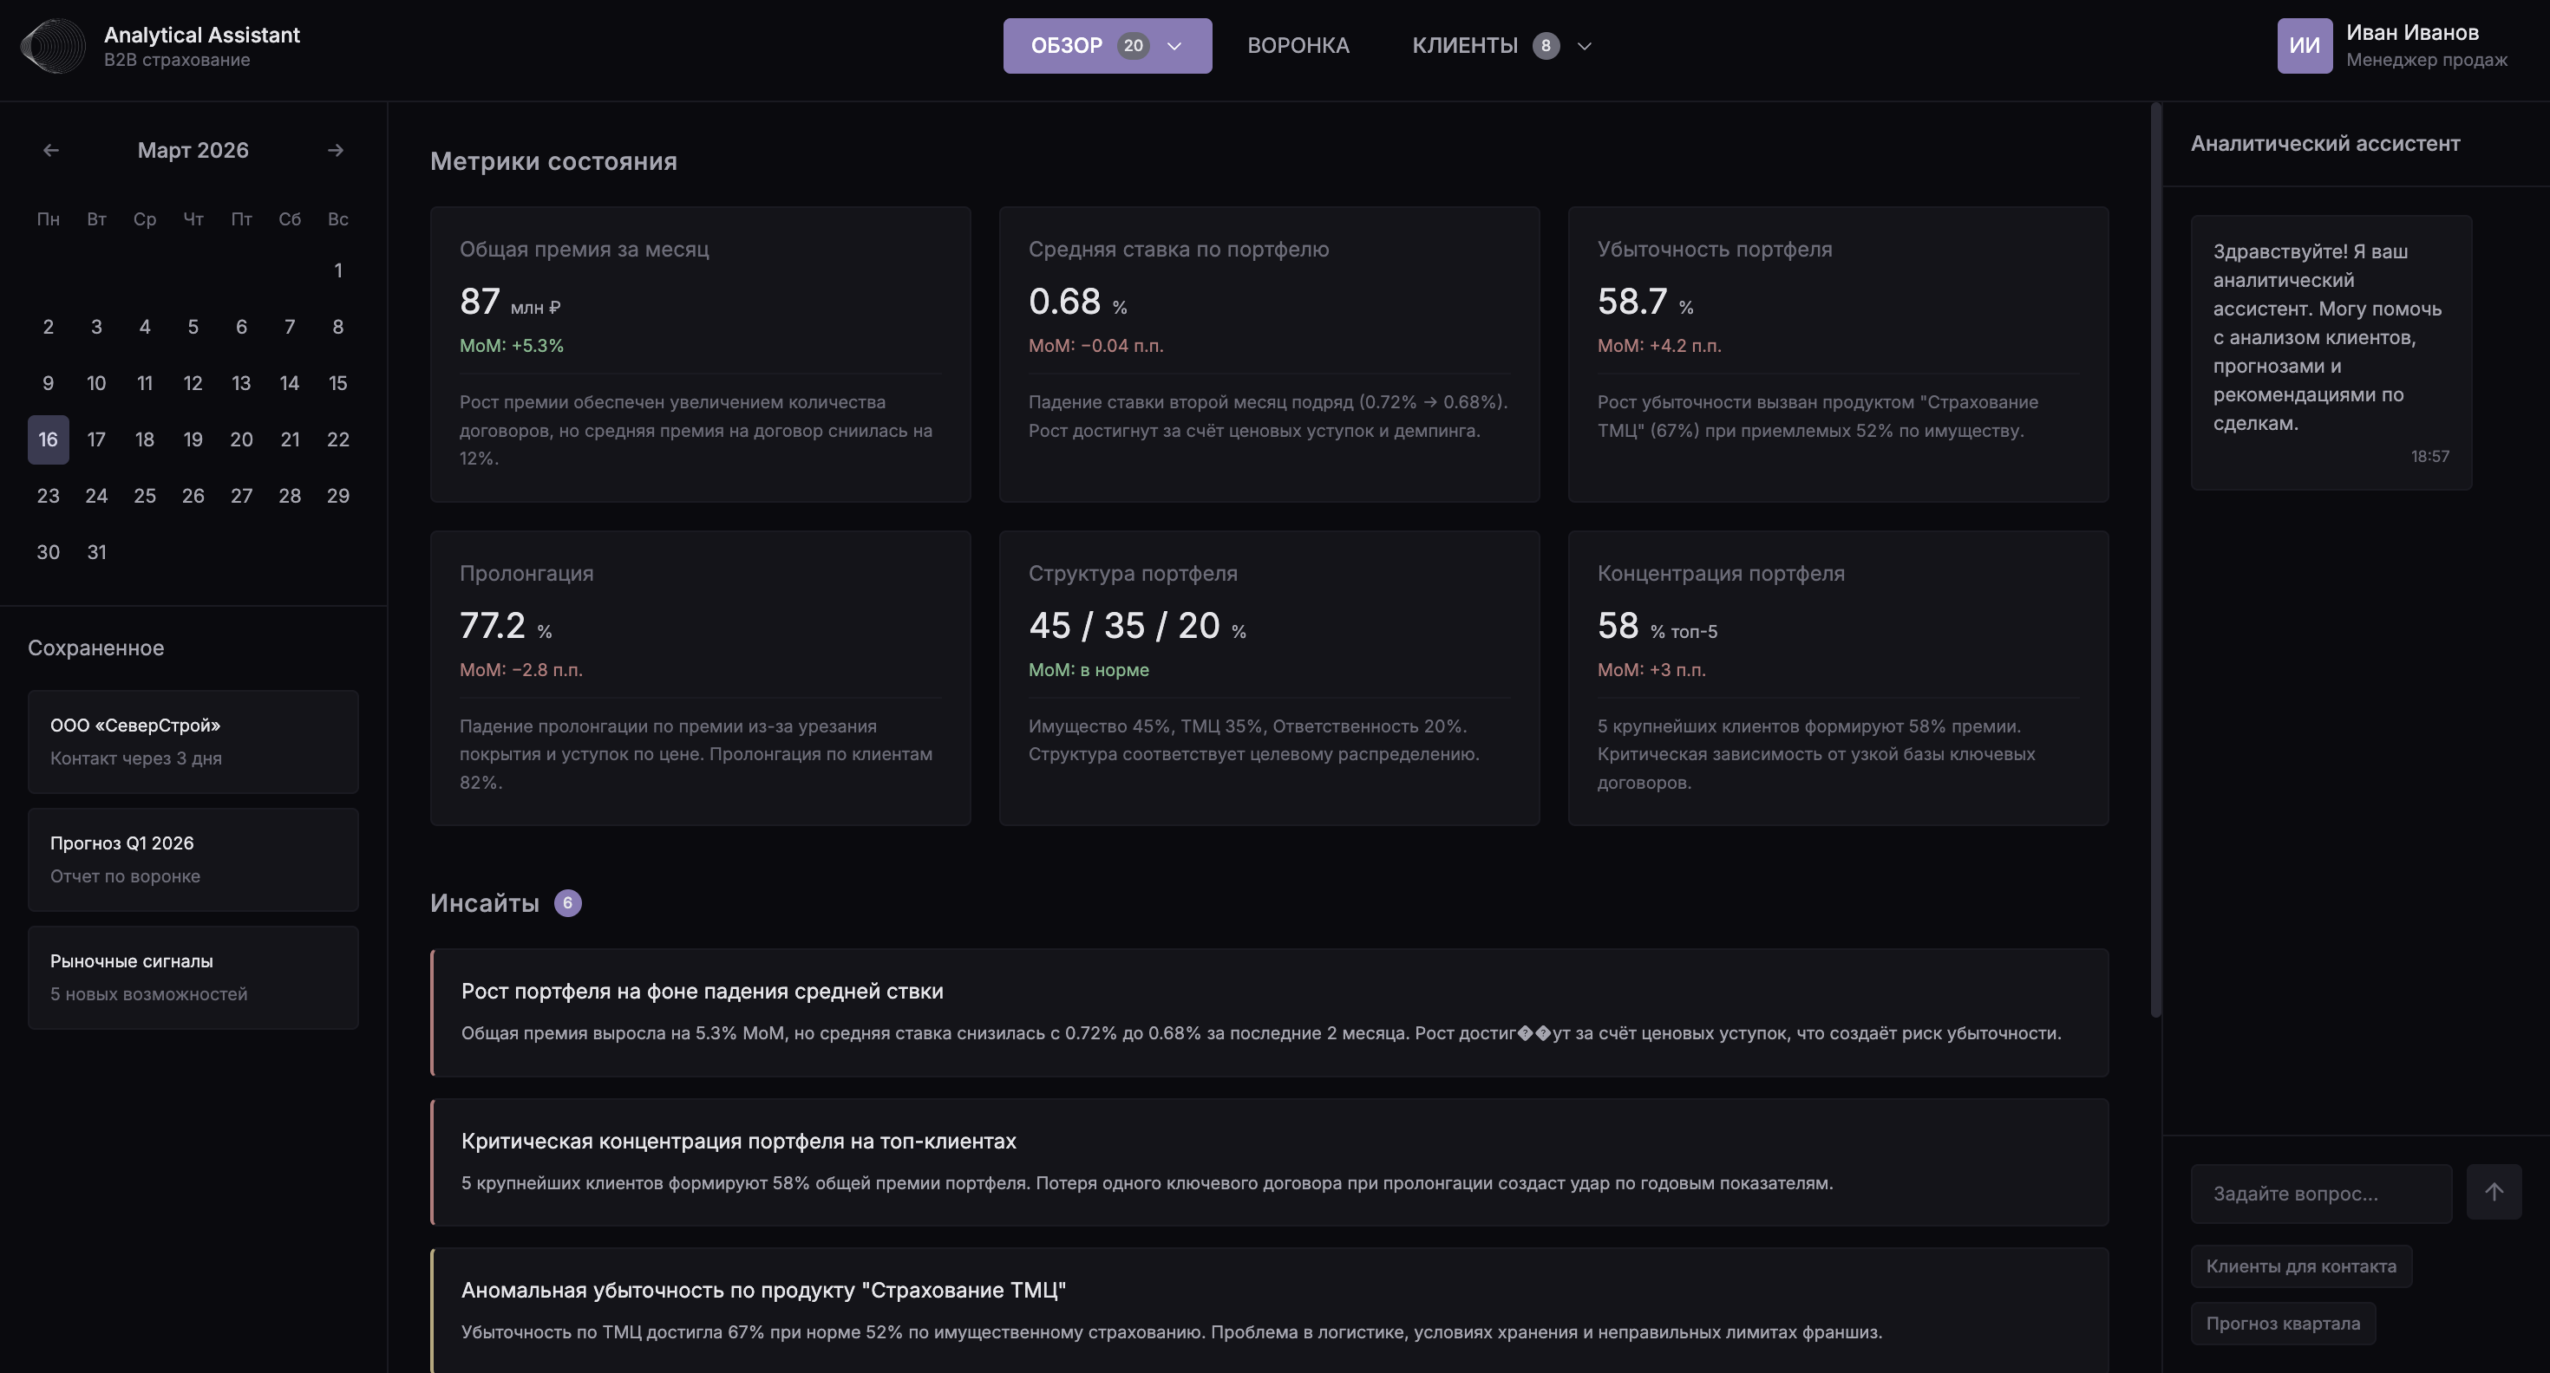Open saved item ООО «СеверСтрой»
This screenshot has width=2550, height=1373.
pos(193,742)
